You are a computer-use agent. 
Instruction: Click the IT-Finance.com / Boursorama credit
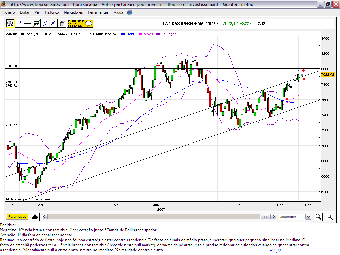[x=29, y=199]
